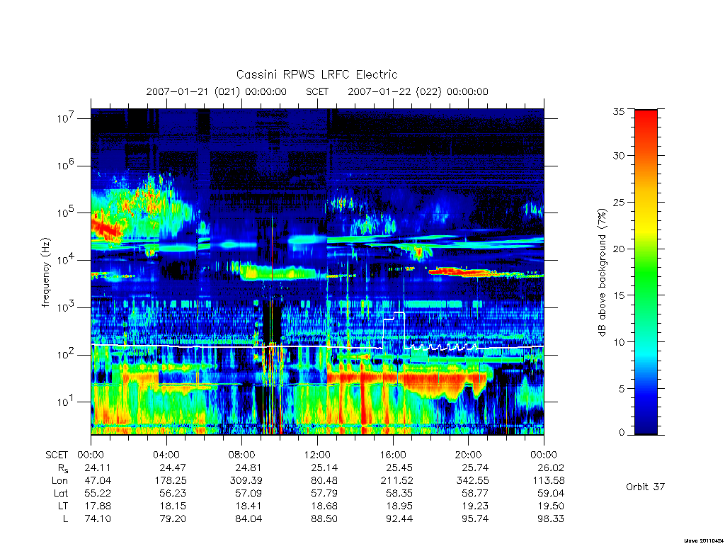Click the 'Uiowa 20110424' footer stamp
This screenshot has width=725, height=544.
pos(704,540)
